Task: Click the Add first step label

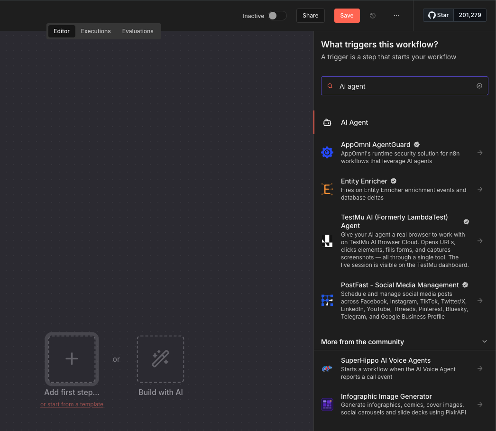Action: [x=72, y=393]
